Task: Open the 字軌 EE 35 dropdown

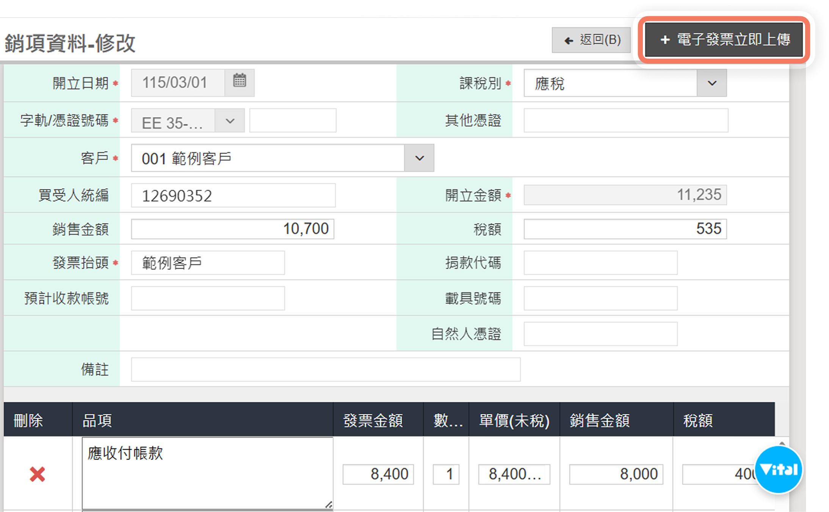Action: (230, 121)
